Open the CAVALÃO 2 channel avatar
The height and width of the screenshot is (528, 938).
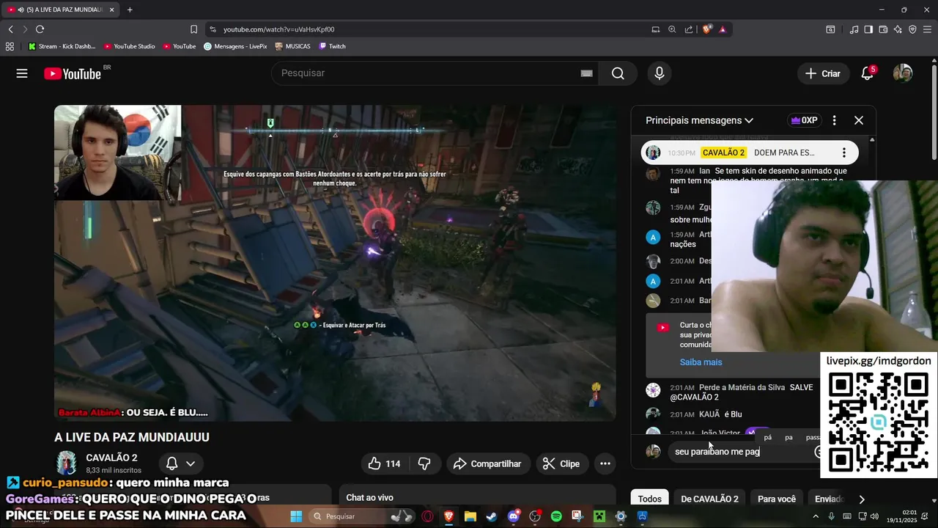[x=67, y=463]
